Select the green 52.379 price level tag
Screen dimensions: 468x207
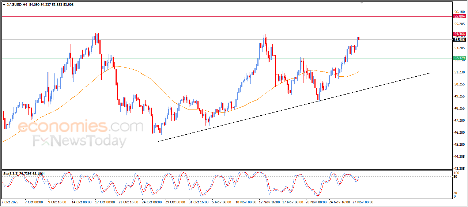[459, 58]
